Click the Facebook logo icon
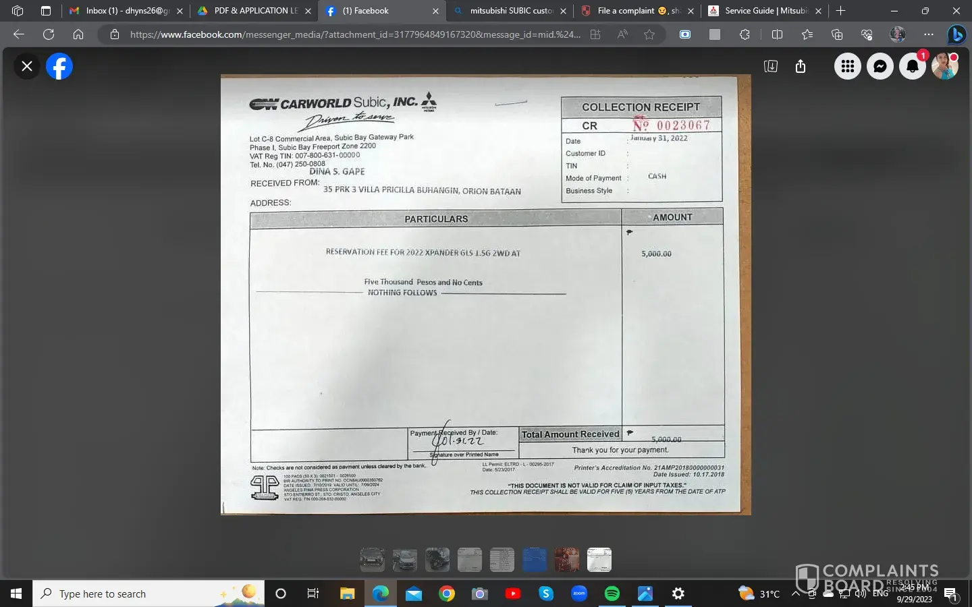Viewport: 972px width, 607px height. coord(59,66)
